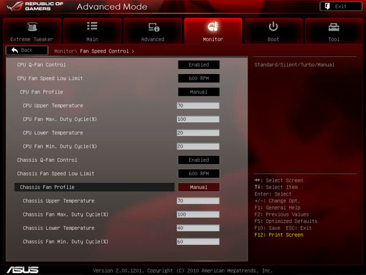The image size is (366, 275).
Task: Select the CPU Upper Temperature label
Action: point(52,106)
